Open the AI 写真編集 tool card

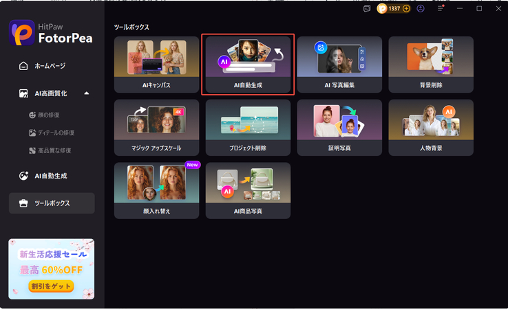pyautogui.click(x=339, y=65)
